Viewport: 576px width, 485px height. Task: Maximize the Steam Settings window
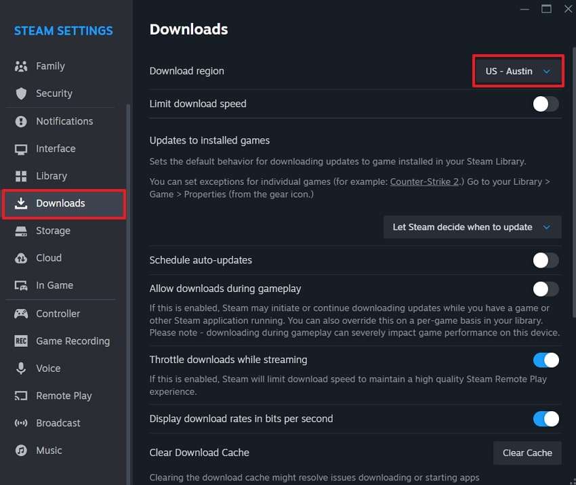[x=546, y=9]
